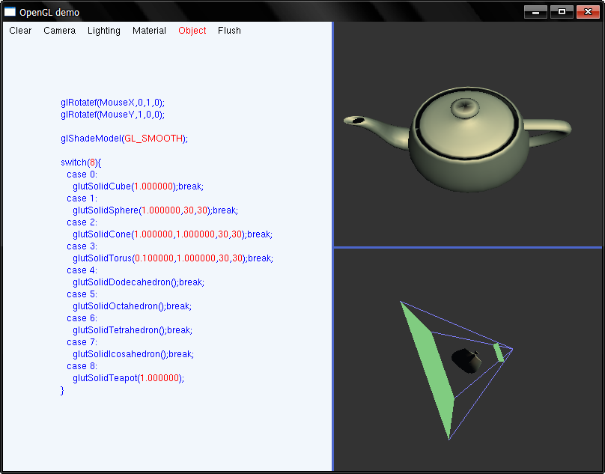Open the Lighting section
The image size is (605, 474).
[104, 31]
